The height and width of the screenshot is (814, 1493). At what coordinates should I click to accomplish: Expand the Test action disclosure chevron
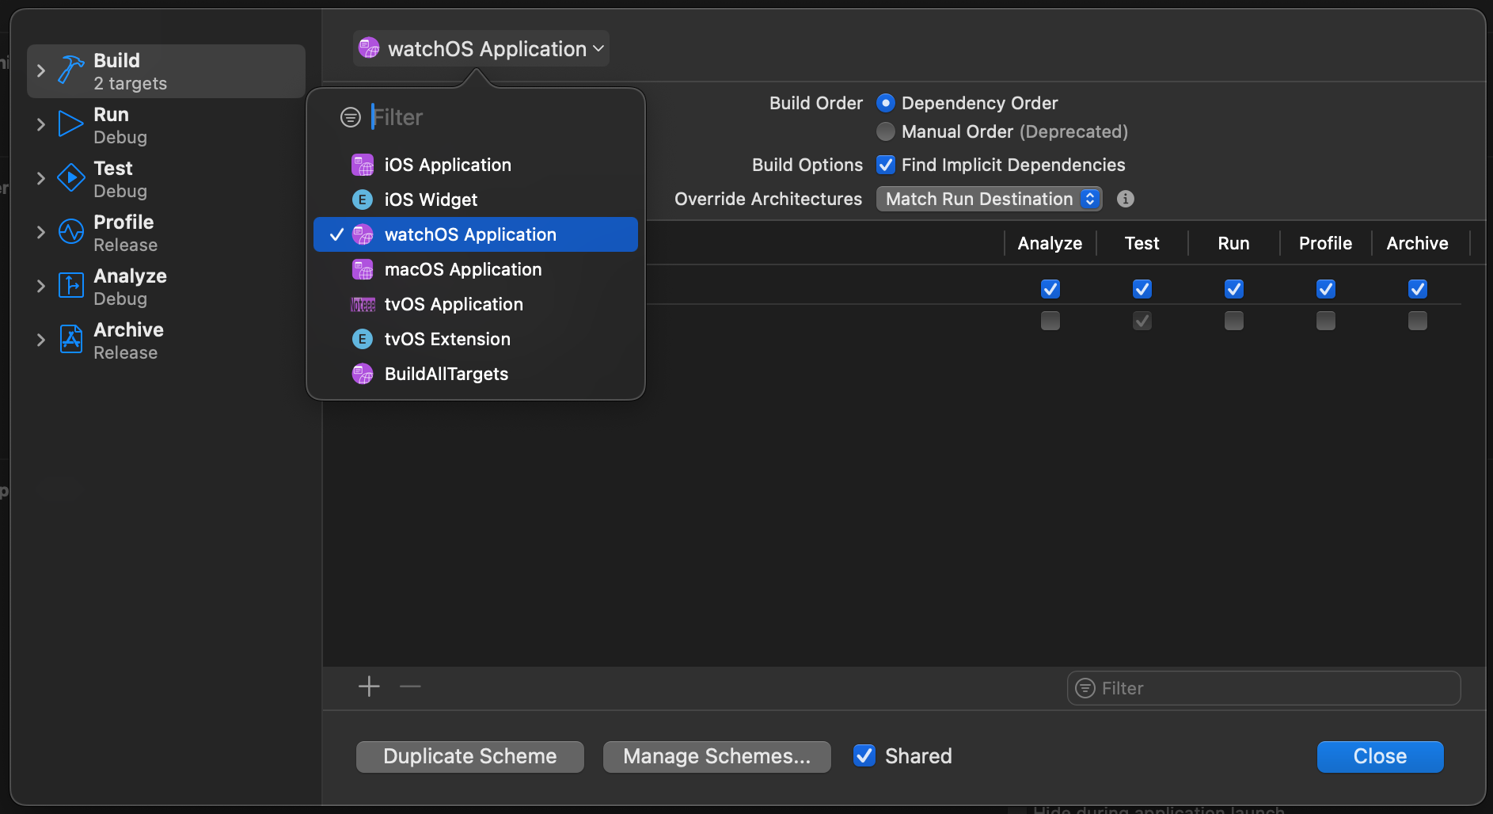[x=41, y=178]
